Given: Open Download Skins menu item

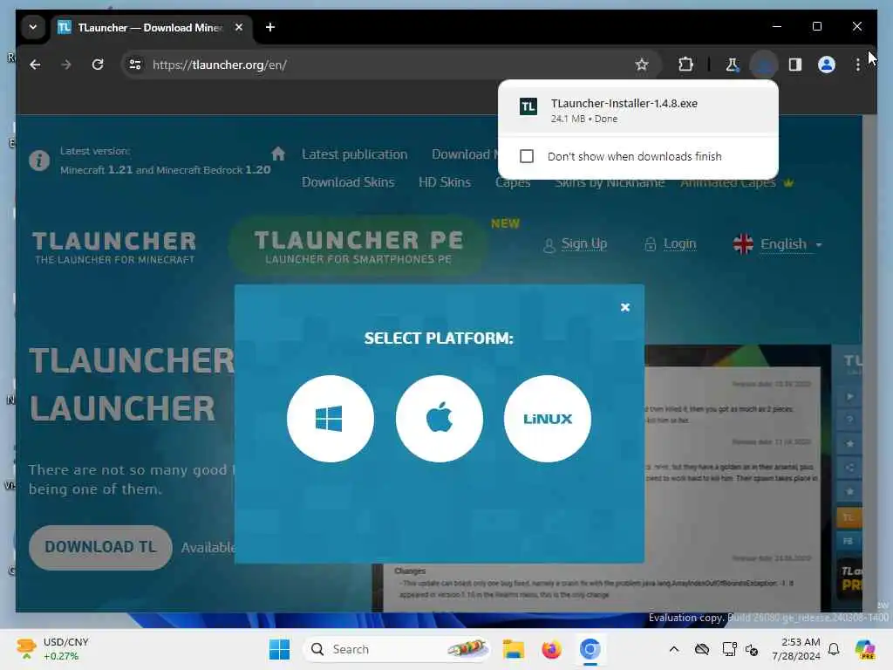Looking at the screenshot, I should (x=348, y=182).
